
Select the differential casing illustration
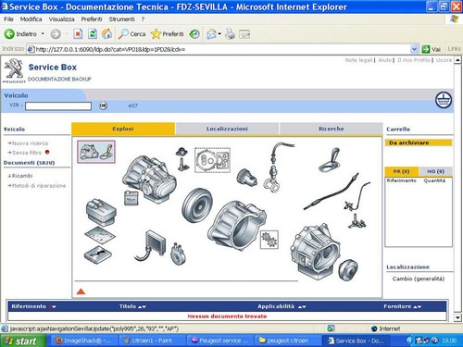point(315,252)
